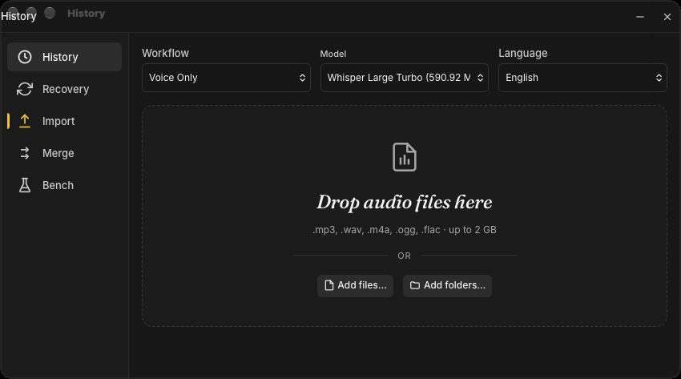Click the audio file icon in drop zone
The height and width of the screenshot is (379, 681).
(405, 157)
